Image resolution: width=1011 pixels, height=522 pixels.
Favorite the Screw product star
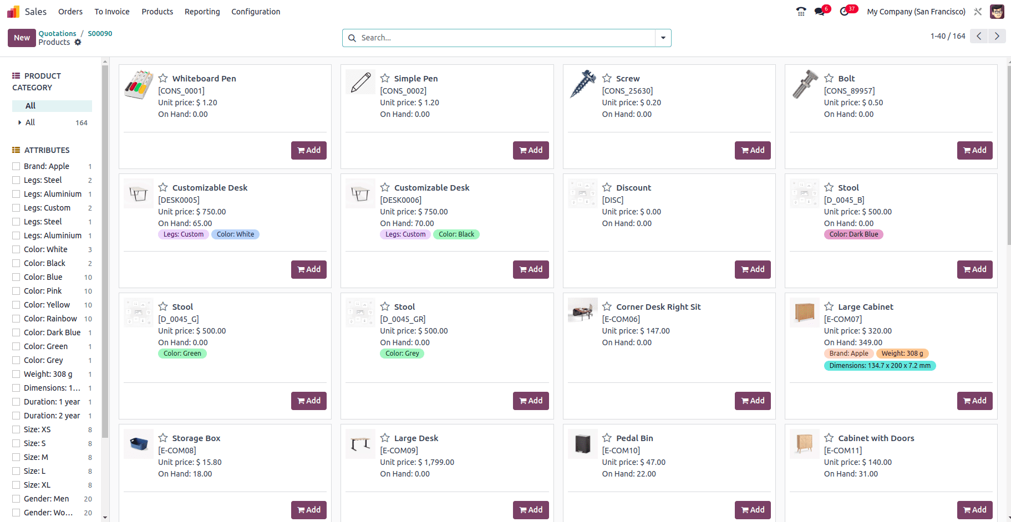click(607, 78)
